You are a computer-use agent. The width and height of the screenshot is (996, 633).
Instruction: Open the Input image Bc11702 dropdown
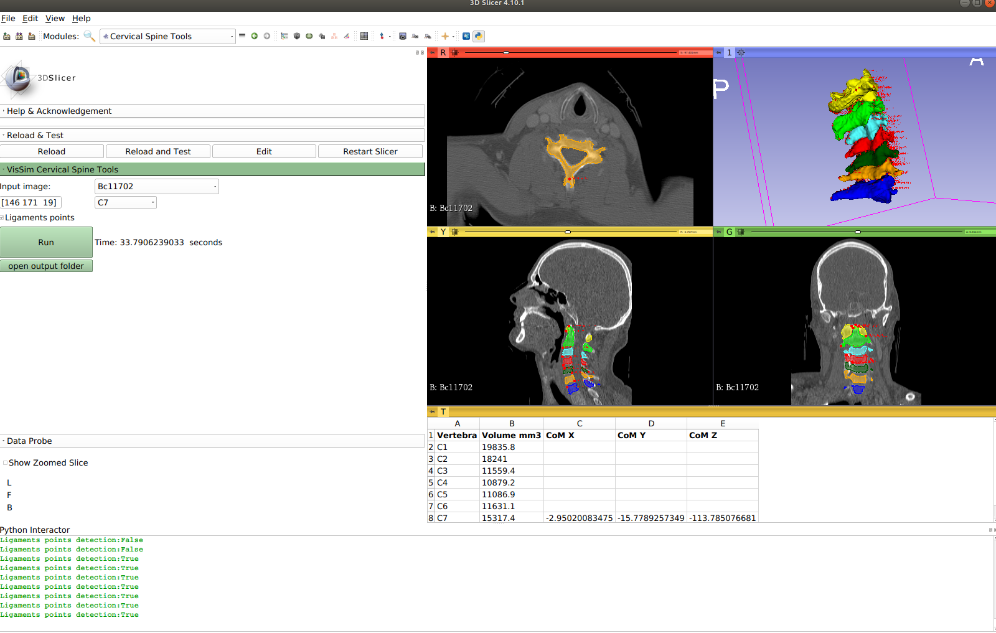(x=156, y=186)
